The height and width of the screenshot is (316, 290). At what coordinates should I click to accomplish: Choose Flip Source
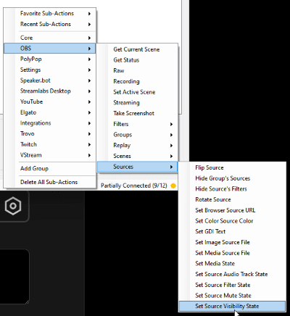[232, 167]
